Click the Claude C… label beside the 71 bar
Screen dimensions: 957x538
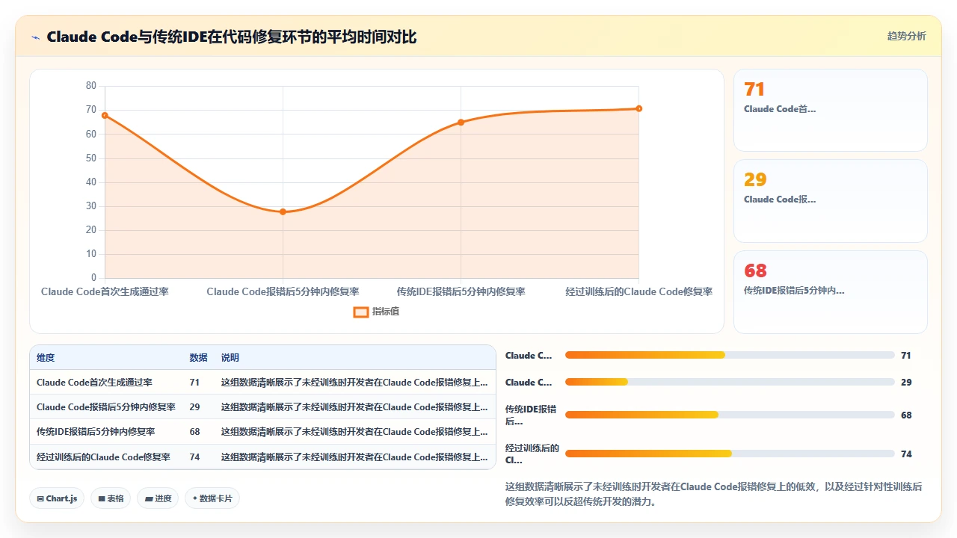(529, 356)
